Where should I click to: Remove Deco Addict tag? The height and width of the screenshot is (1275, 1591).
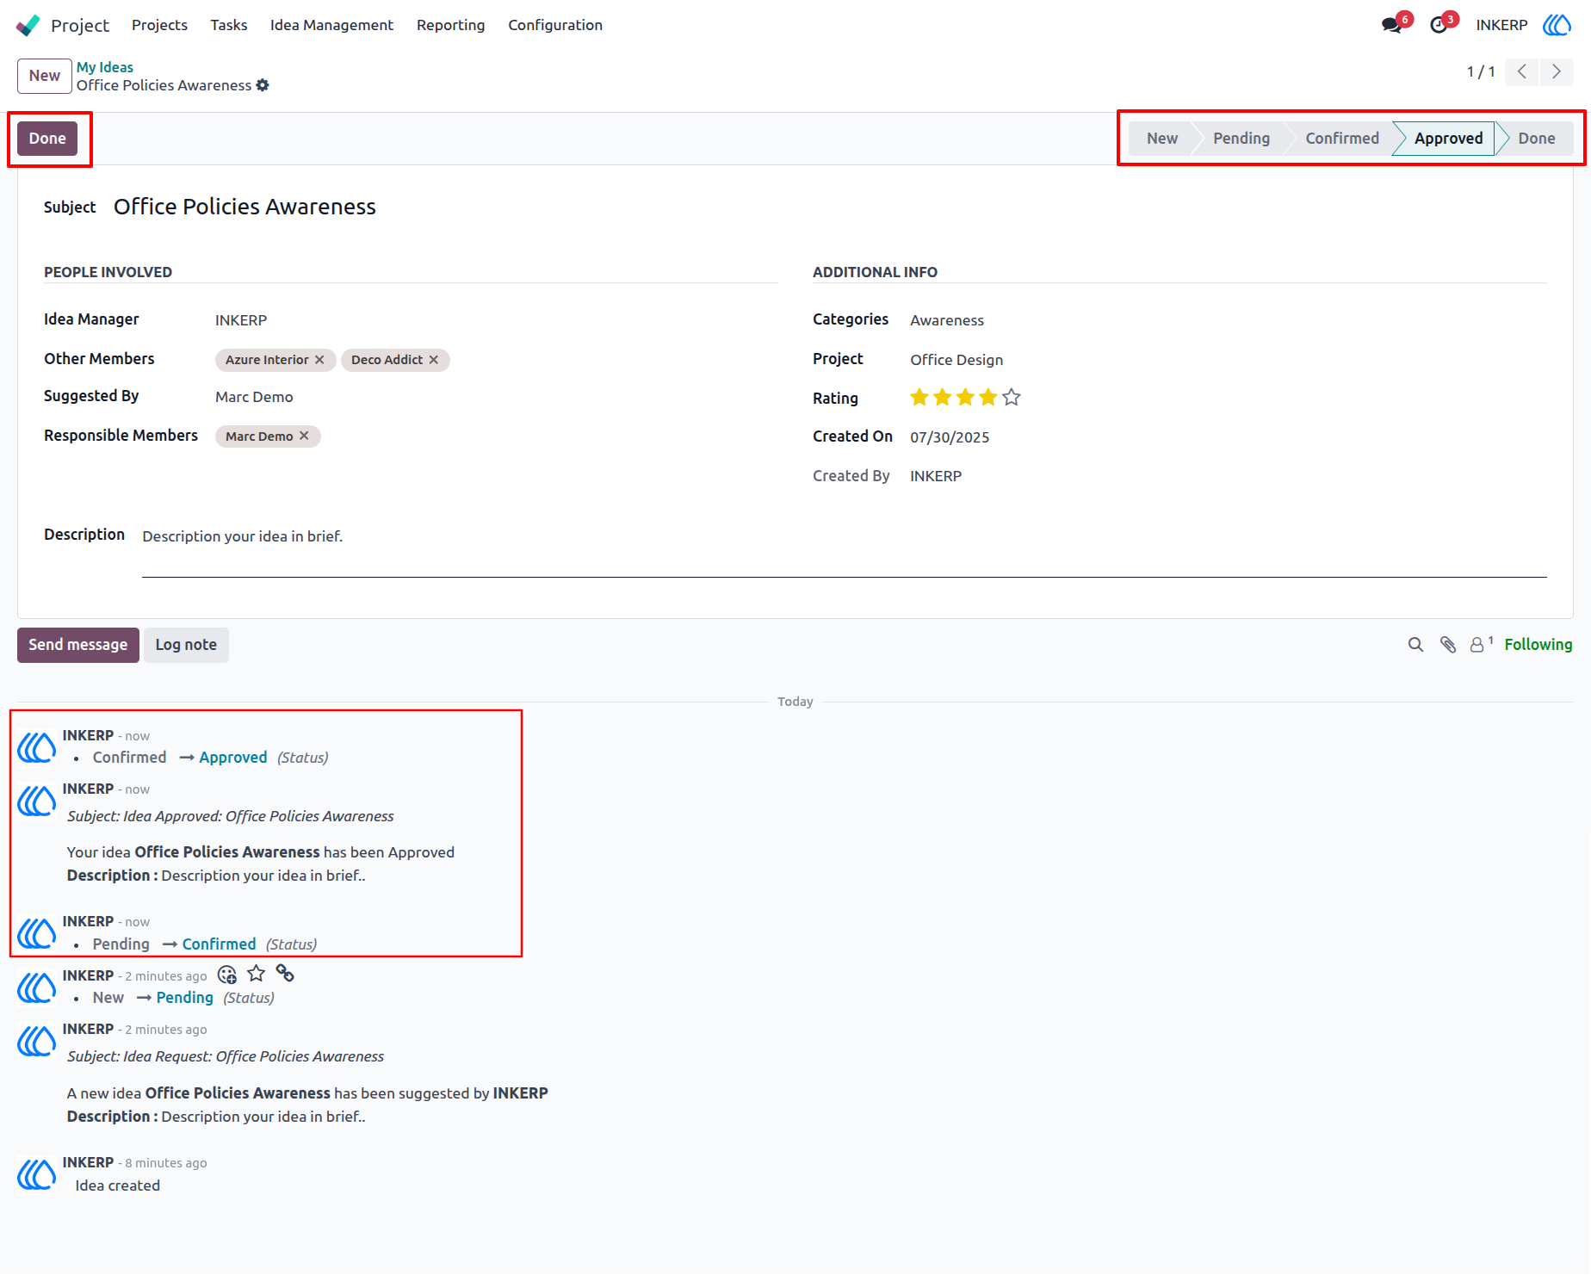(434, 360)
